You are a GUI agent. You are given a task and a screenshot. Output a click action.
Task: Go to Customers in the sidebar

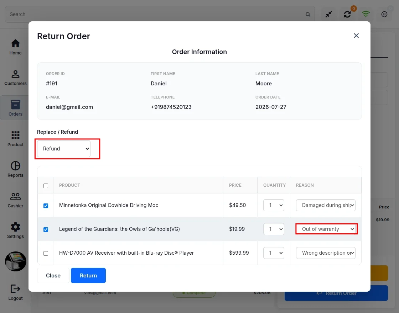click(15, 78)
